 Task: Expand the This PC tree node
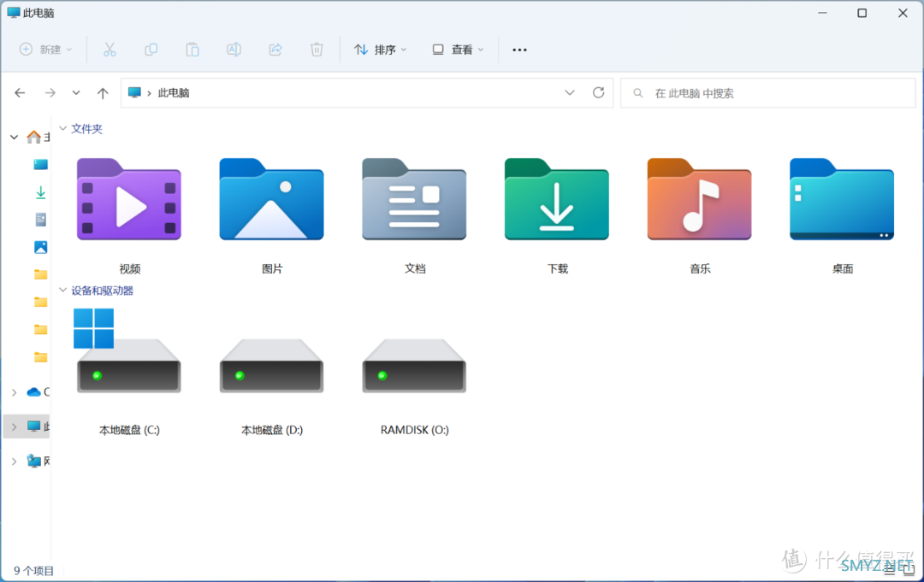coord(15,426)
